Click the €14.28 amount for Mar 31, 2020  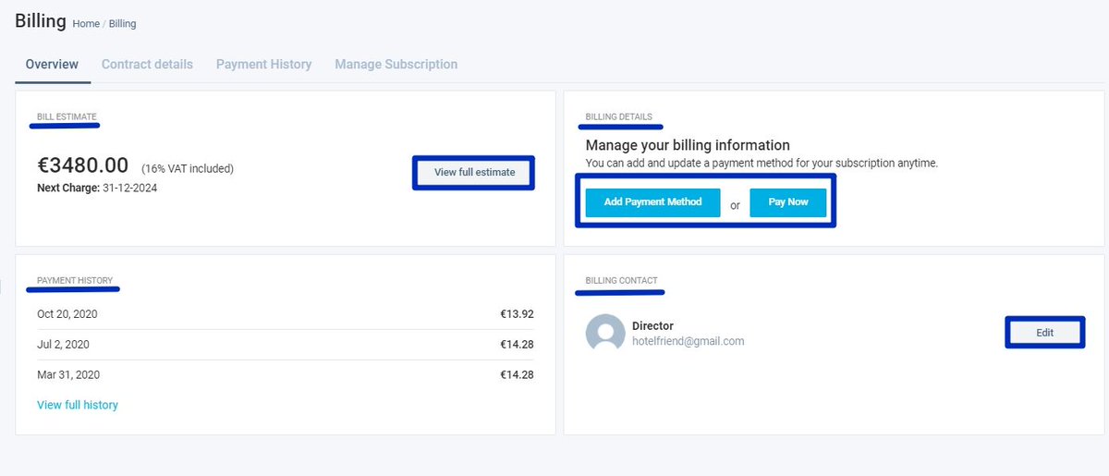[x=517, y=375]
